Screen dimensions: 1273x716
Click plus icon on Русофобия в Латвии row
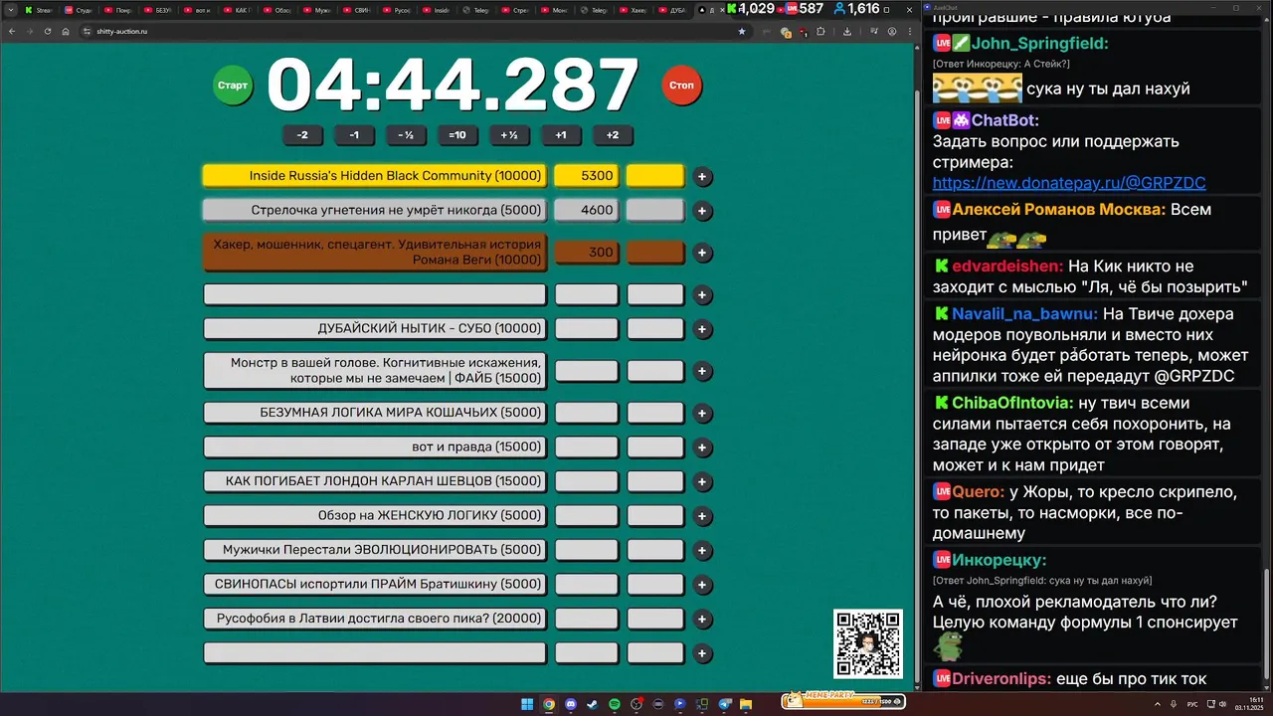pos(702,620)
